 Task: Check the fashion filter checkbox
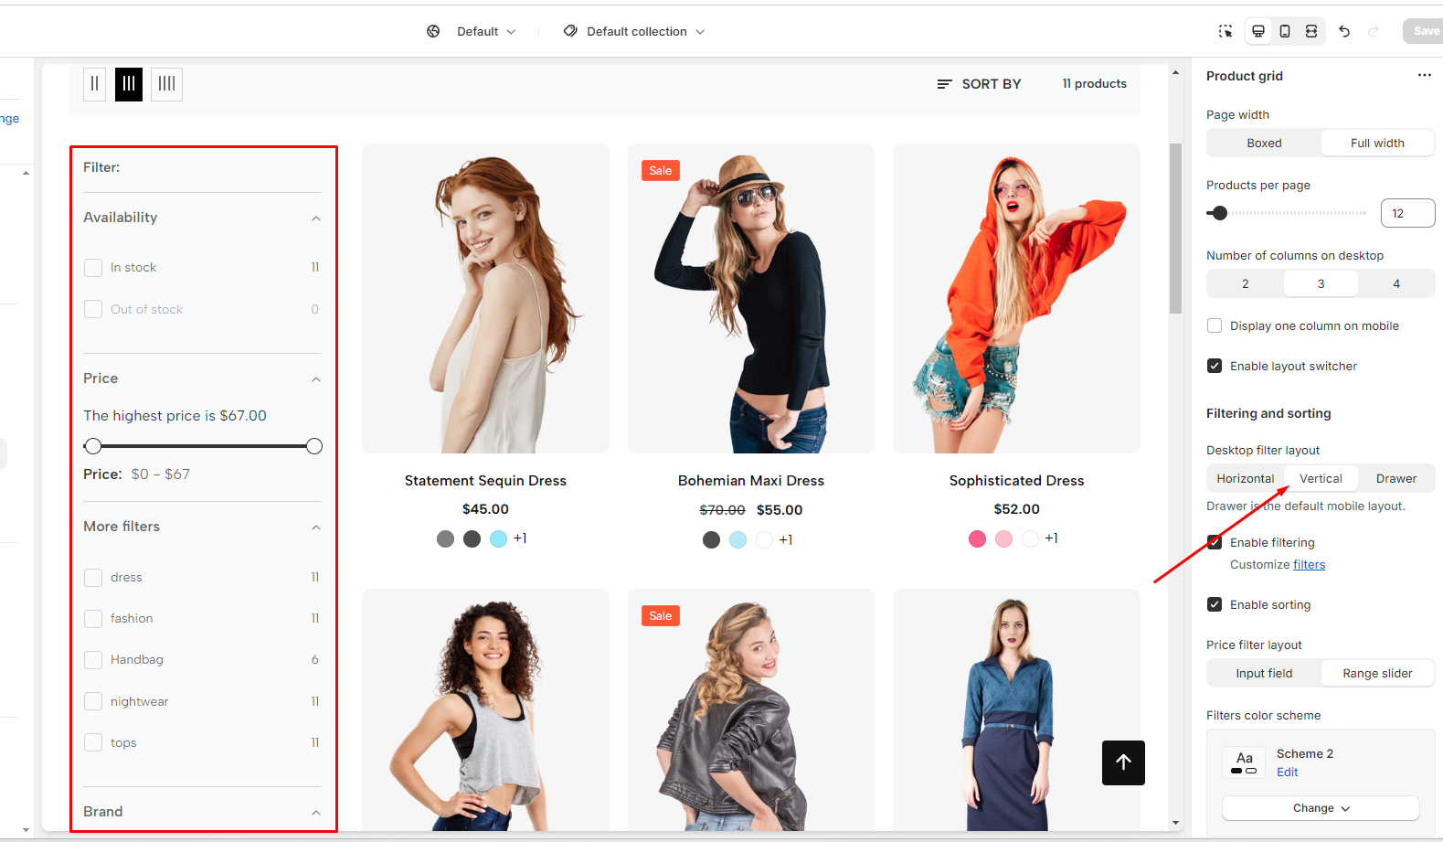tap(92, 618)
